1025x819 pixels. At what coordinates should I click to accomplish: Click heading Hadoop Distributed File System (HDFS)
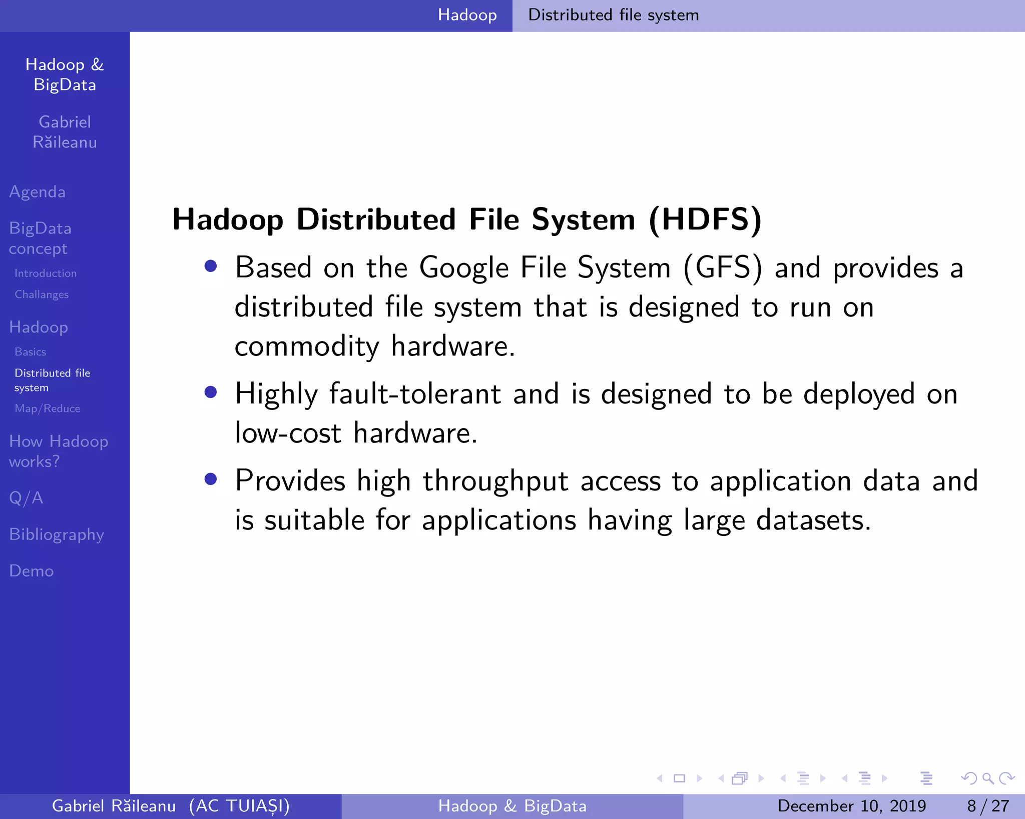(x=467, y=219)
